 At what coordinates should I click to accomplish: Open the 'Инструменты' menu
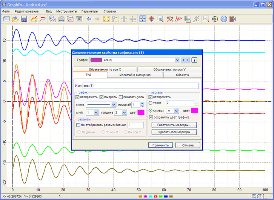pyautogui.click(x=66, y=11)
